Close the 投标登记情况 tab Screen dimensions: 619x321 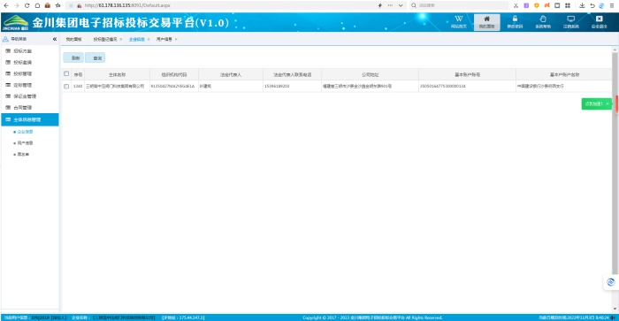121,39
